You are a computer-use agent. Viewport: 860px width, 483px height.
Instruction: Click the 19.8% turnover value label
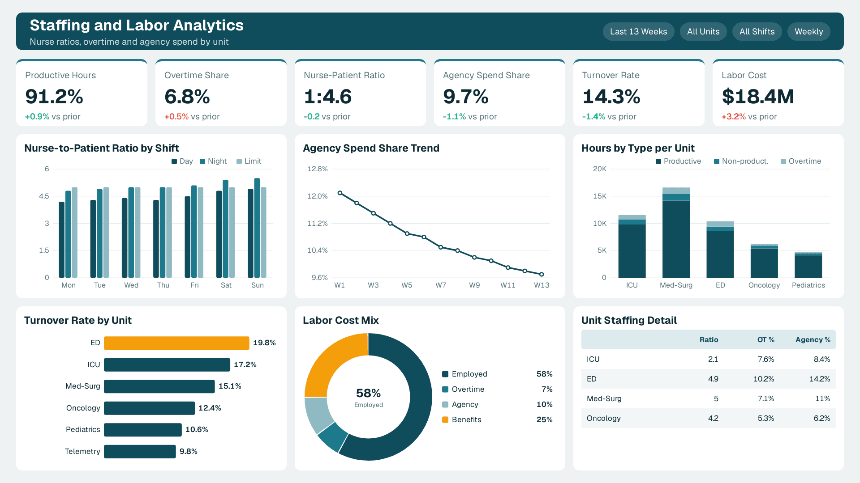pos(264,343)
